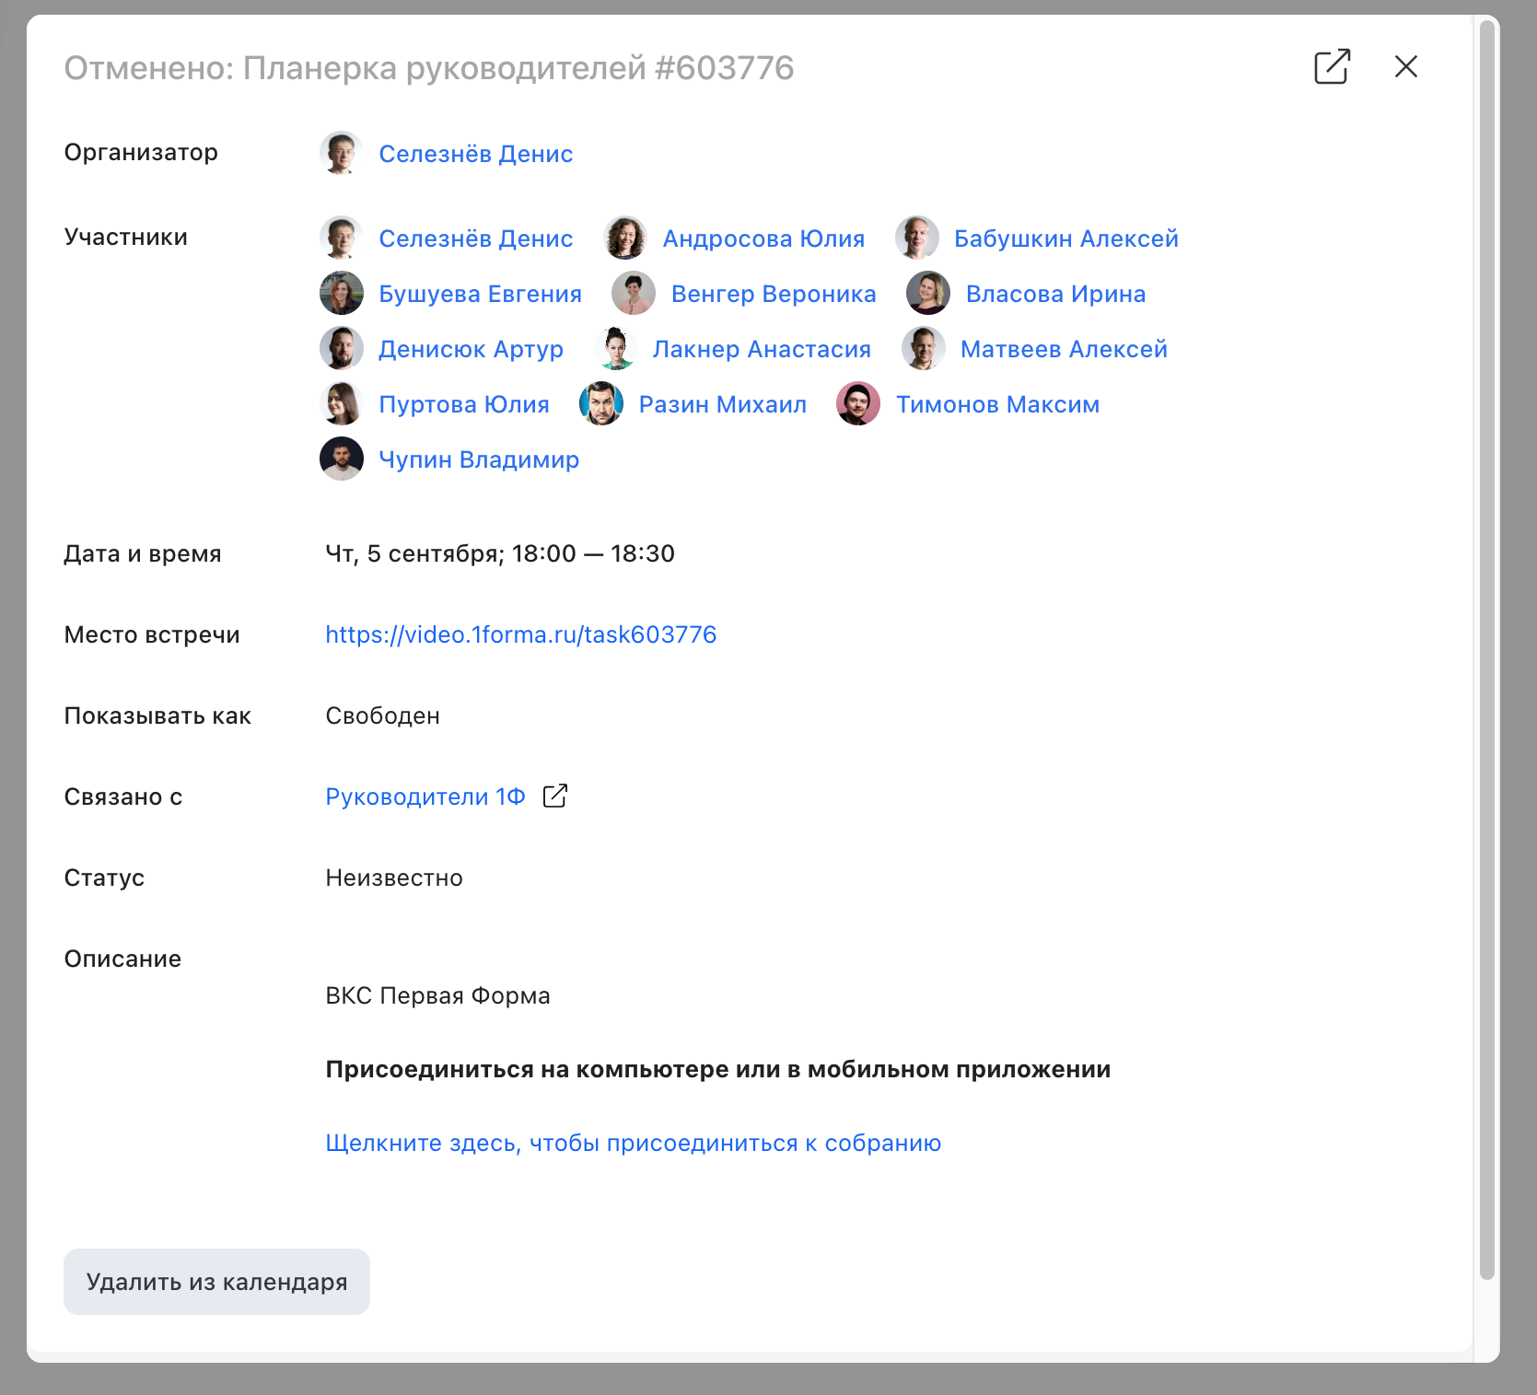Open participant Власова Ирина

(x=1056, y=294)
